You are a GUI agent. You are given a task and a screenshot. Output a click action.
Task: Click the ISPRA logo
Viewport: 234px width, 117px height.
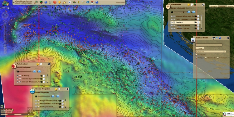[x=228, y=114]
